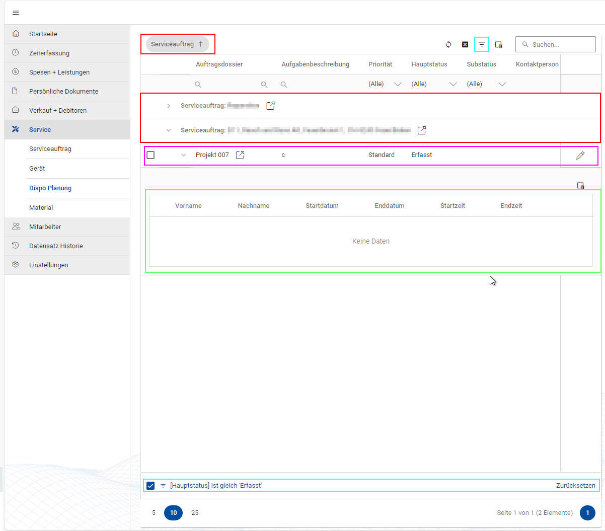Open the Hauptstatus filter dropdown

(x=452, y=85)
